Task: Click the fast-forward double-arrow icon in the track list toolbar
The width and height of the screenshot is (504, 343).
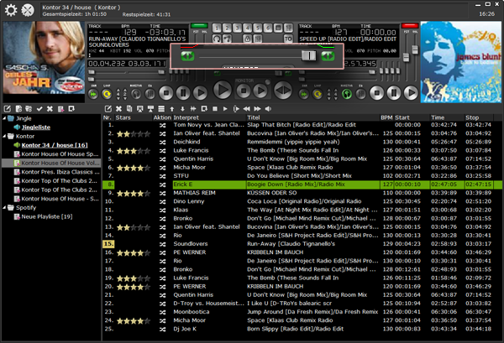Action: tap(258, 109)
